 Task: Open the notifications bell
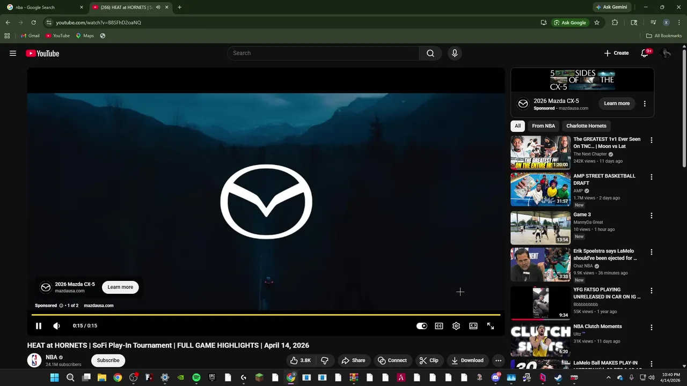645,53
